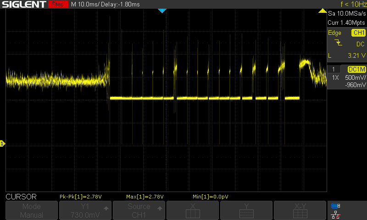
Task: Select the X-Y cursors softkey
Action: click(x=300, y=210)
